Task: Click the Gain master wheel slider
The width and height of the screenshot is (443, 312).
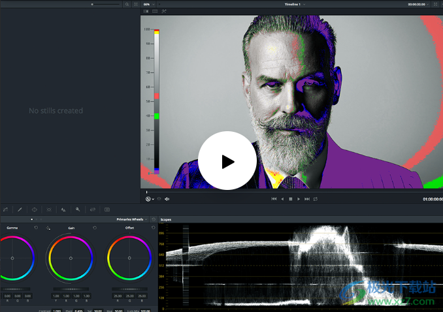Action: pyautogui.click(x=71, y=289)
